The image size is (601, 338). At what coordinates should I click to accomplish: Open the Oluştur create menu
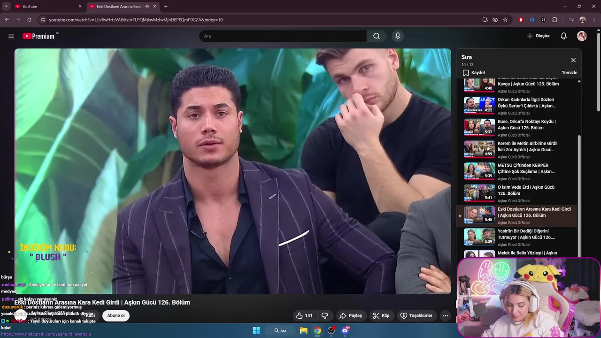538,36
